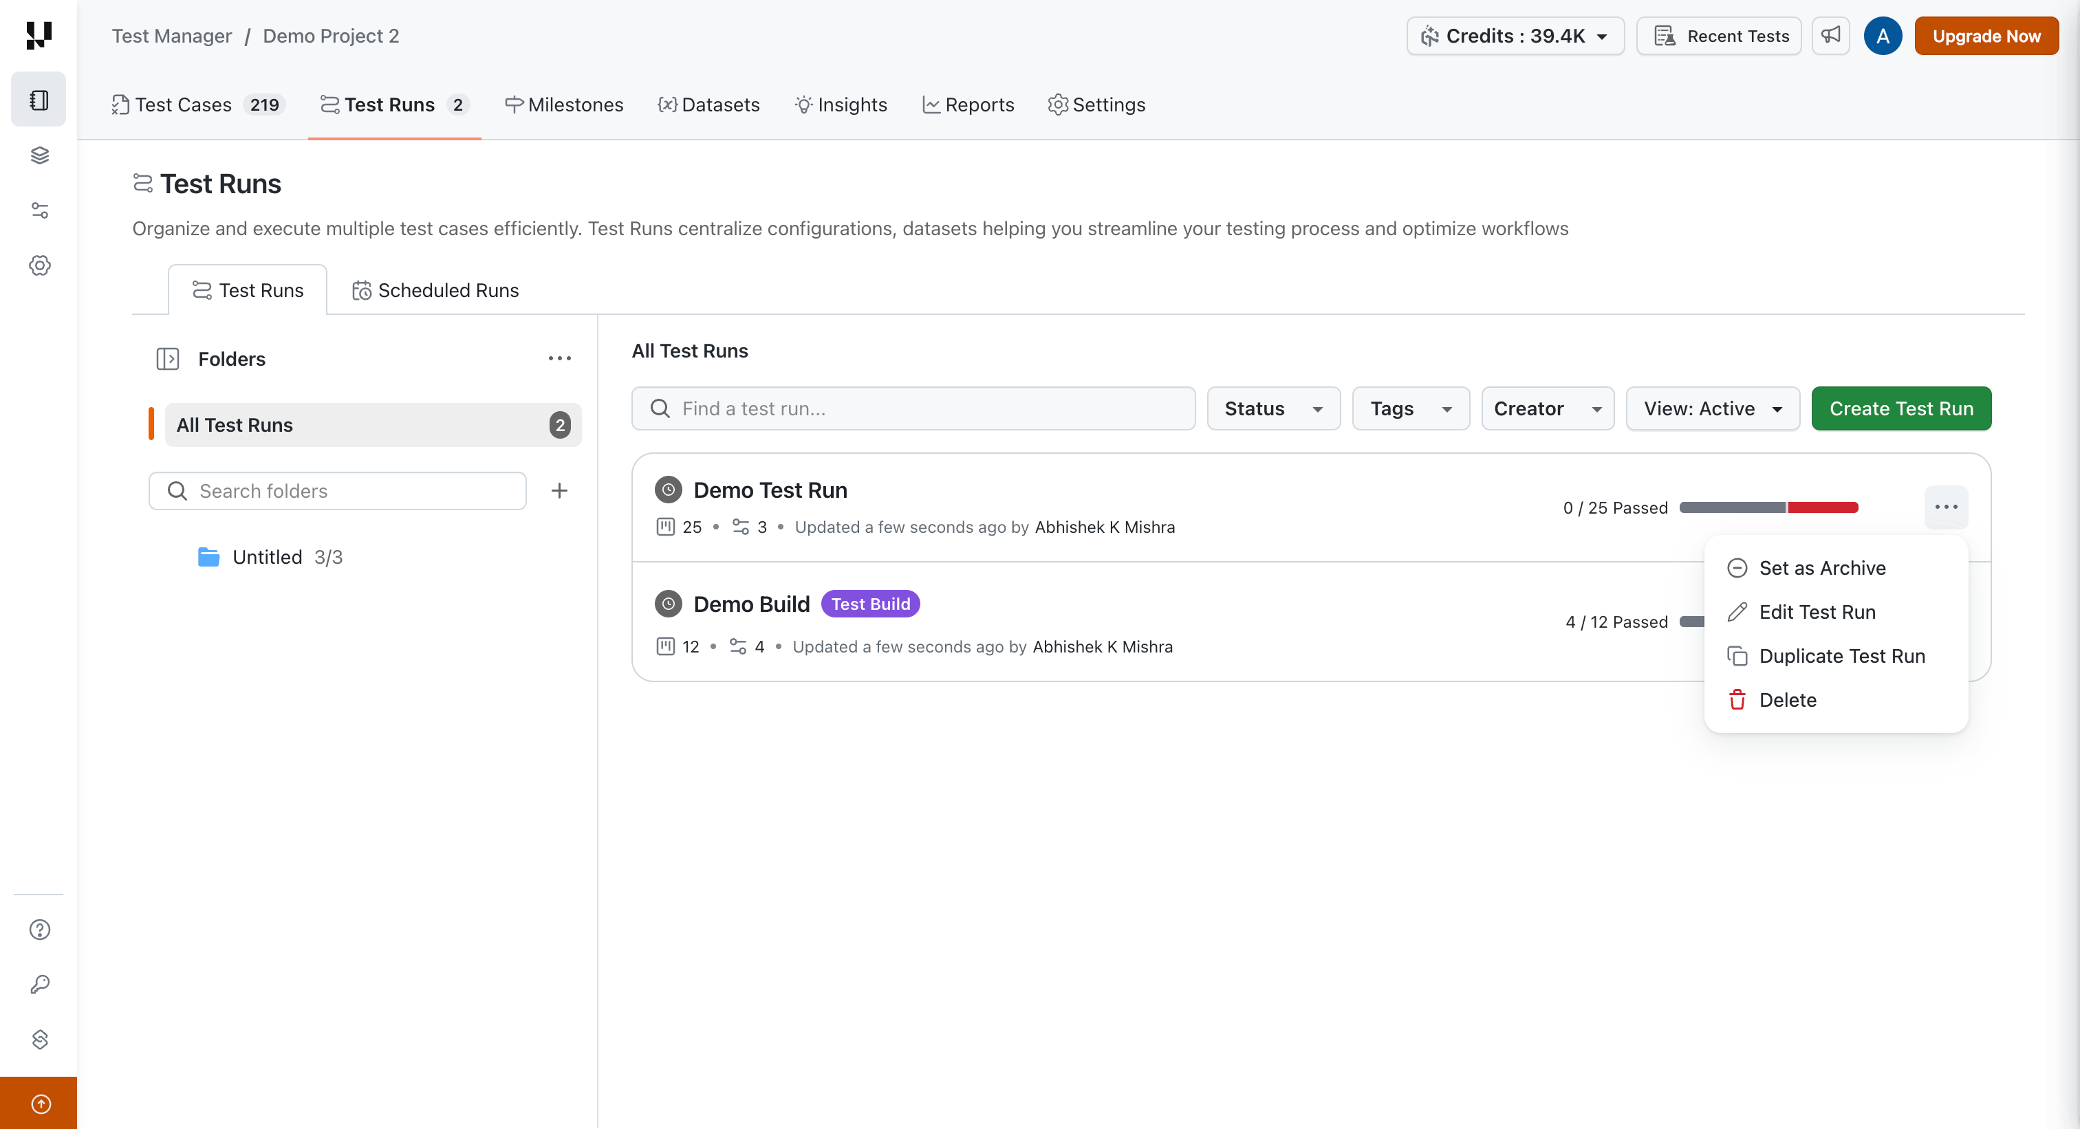Viewport: 2080px width, 1129px height.
Task: Click the Demo Test Run progress bar
Action: [1768, 507]
